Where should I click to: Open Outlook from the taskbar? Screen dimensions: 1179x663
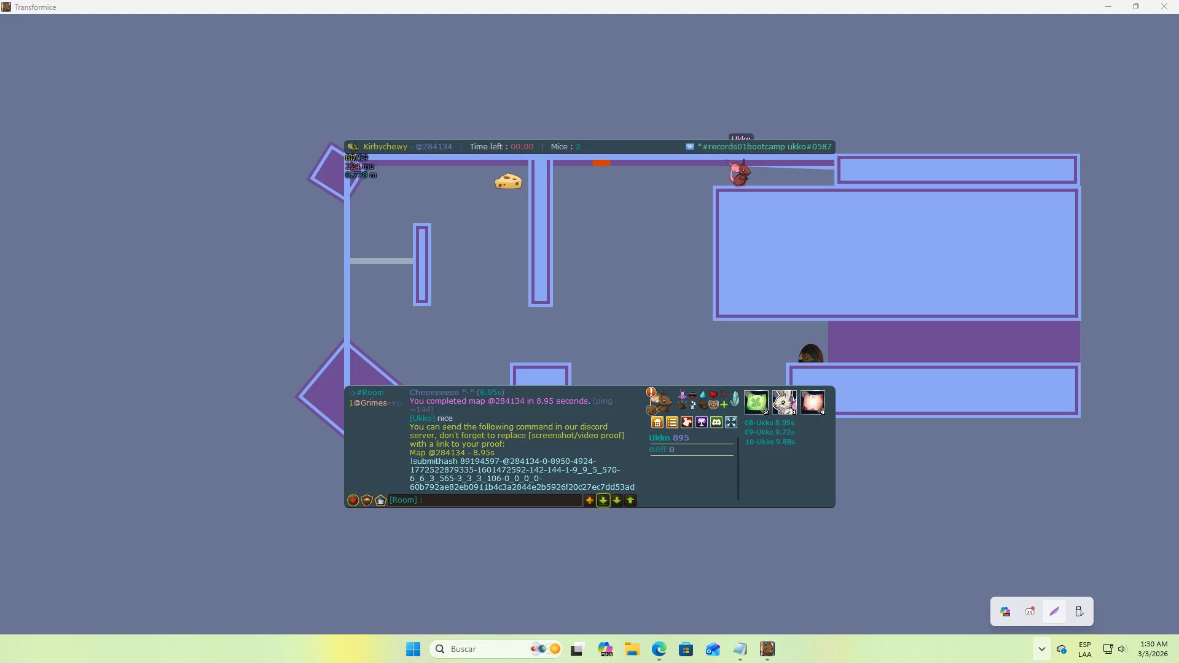(x=713, y=649)
